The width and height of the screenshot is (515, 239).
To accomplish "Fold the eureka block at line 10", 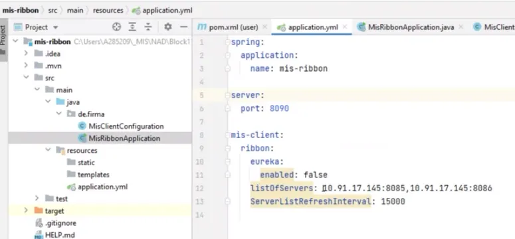I will (227, 161).
